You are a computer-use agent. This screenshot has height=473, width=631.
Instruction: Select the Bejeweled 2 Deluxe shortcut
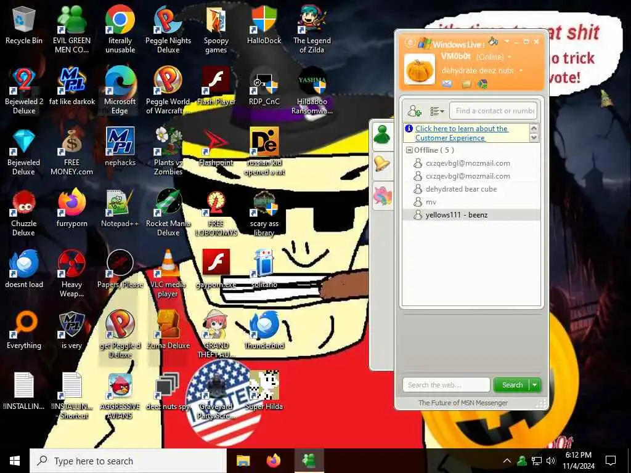click(x=24, y=91)
